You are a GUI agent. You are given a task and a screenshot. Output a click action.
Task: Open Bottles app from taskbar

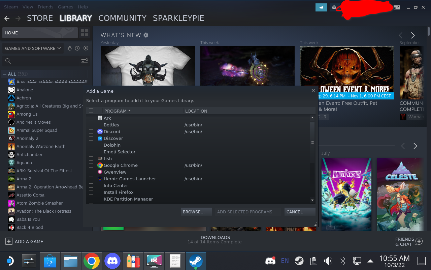(133, 261)
